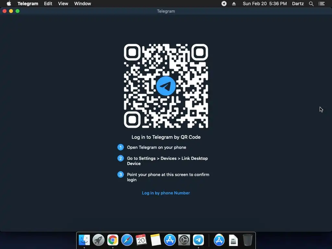Open the Window menu
Screen dimensions: 332x249
[83, 4]
